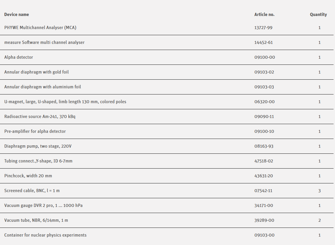Click the quantity 3 for Screened cable

(319, 191)
